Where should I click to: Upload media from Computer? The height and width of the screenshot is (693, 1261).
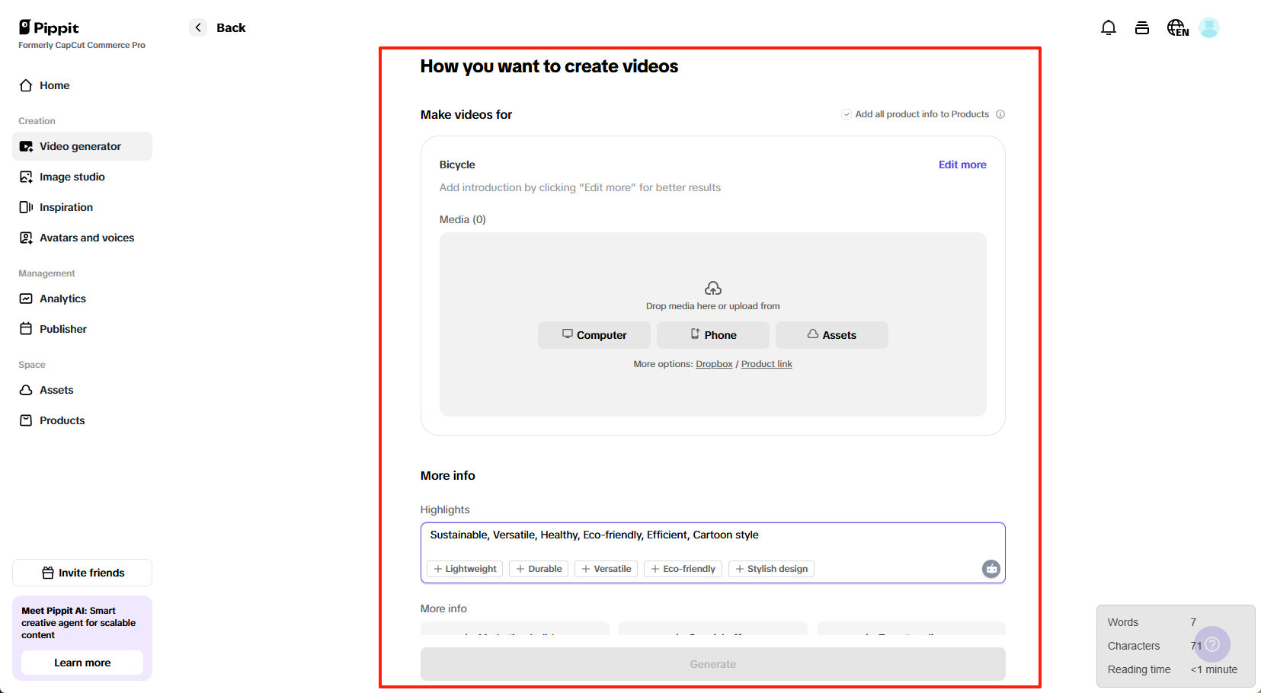(x=594, y=335)
